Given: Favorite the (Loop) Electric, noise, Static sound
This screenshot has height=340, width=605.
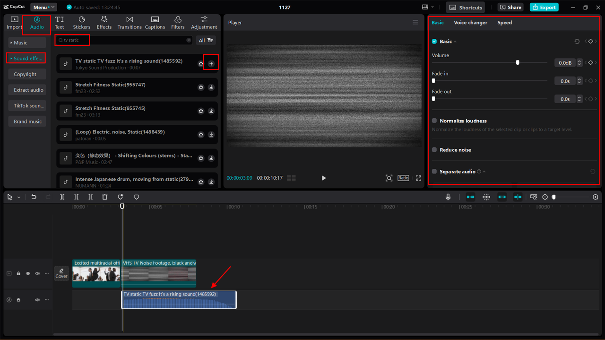Looking at the screenshot, I should pos(201,135).
